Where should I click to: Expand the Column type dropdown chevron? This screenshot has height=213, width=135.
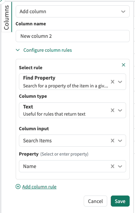coord(120,110)
